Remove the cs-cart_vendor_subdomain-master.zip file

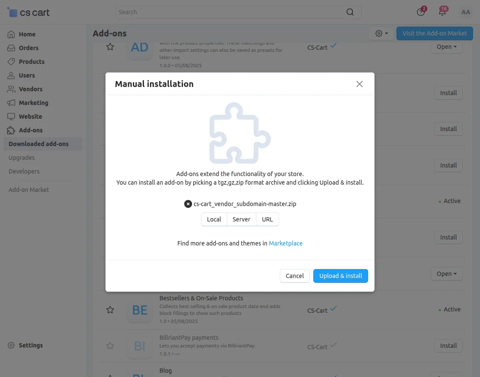[x=188, y=203]
